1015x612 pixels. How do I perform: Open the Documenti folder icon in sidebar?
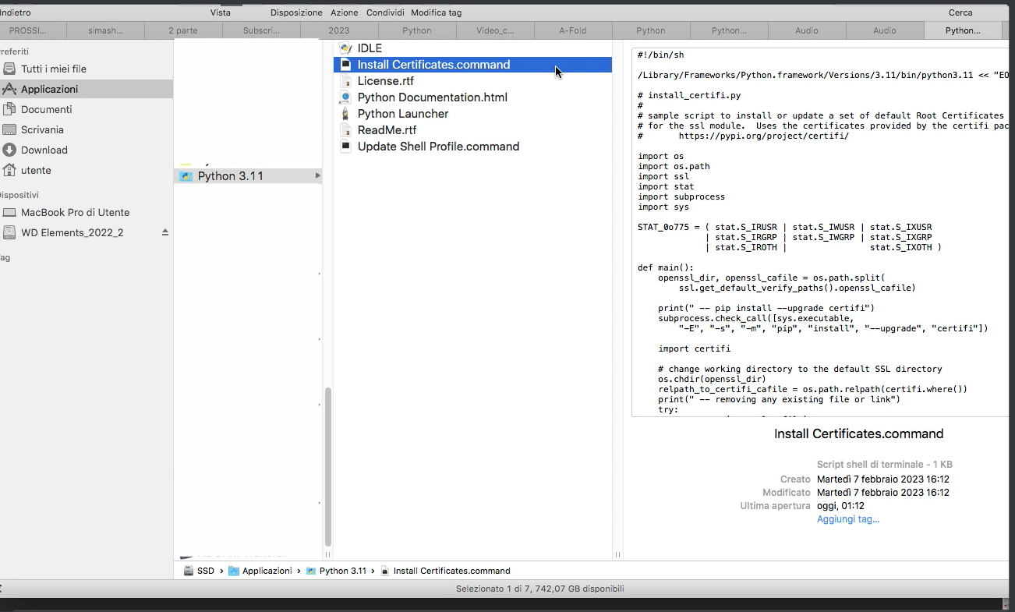pyautogui.click(x=9, y=109)
